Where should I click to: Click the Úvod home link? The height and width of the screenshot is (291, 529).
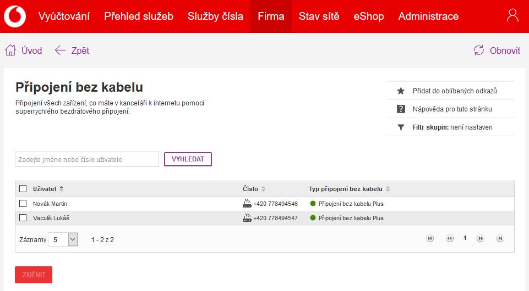(32, 51)
